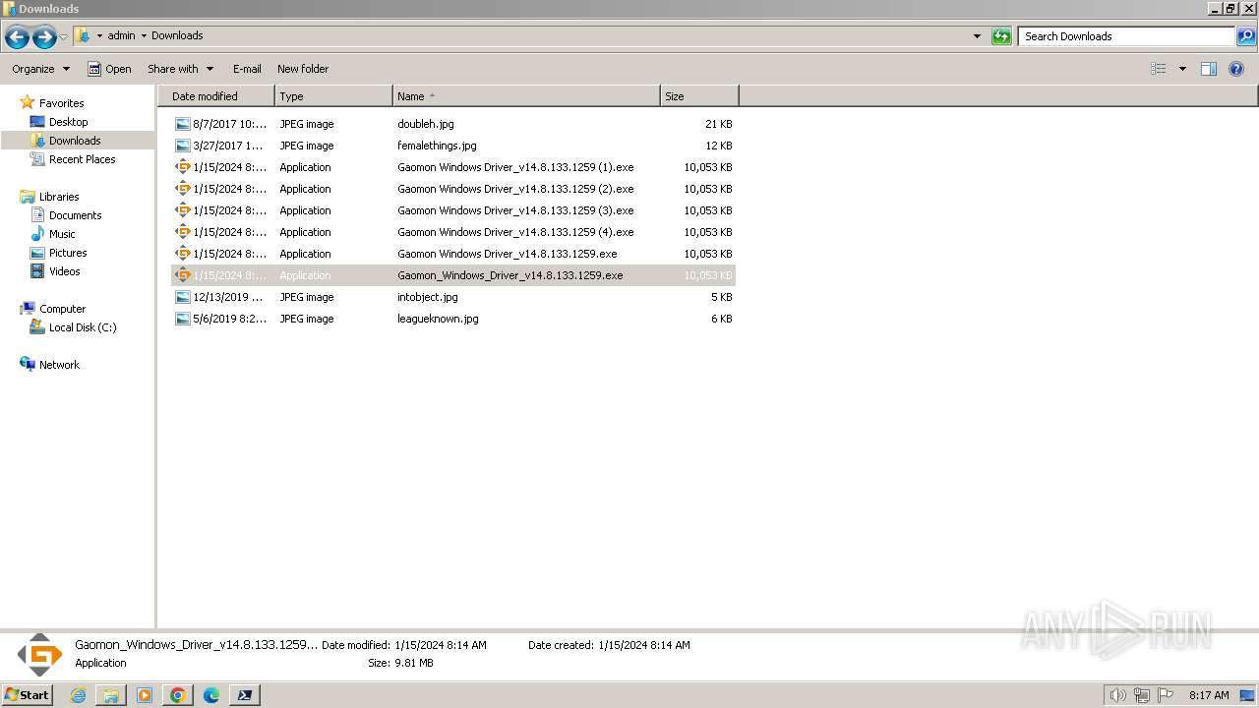This screenshot has height=708, width=1259.
Task: Select the femalethings.jpg file name
Action: tap(437, 146)
